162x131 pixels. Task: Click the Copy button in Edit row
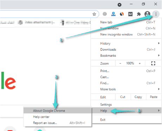click(x=138, y=97)
